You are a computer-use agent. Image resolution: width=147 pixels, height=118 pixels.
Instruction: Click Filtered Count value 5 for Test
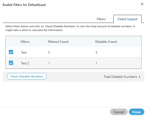(49, 53)
